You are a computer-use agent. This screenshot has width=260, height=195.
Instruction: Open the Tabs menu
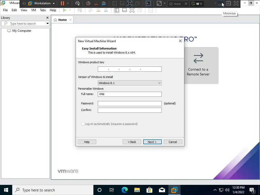(x=43, y=10)
